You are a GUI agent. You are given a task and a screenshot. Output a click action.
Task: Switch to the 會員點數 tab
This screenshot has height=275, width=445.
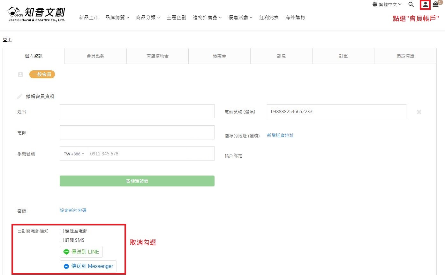pyautogui.click(x=95, y=56)
